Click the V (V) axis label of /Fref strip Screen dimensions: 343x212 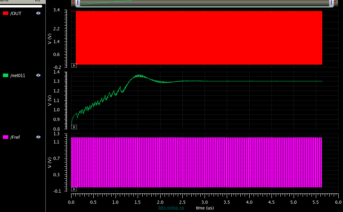point(50,162)
